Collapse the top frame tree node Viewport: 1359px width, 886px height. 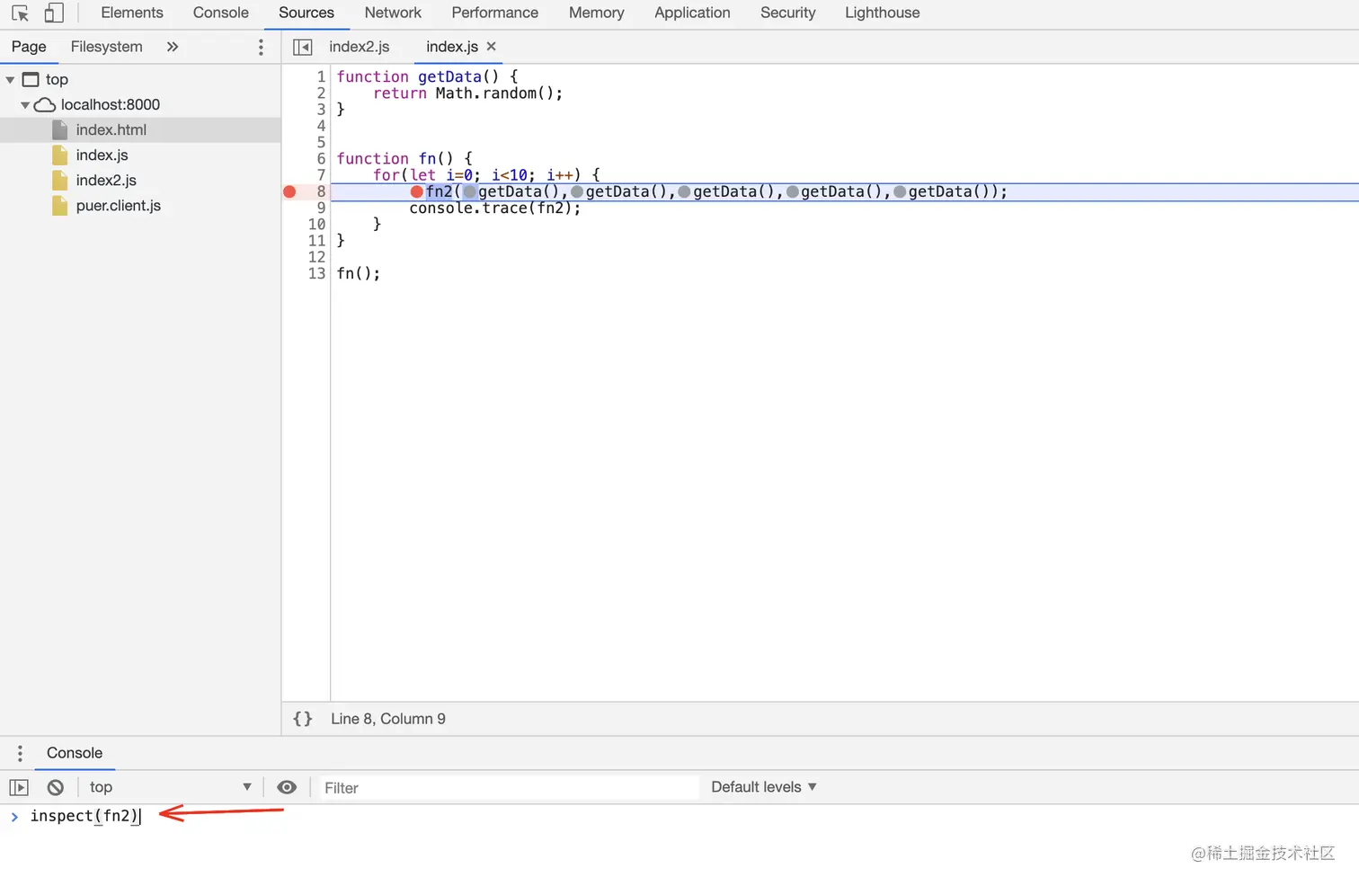click(10, 80)
